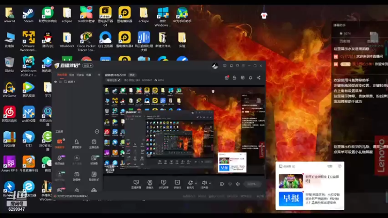Open microphone dropdown arrow next to 麦克风

[196, 184]
